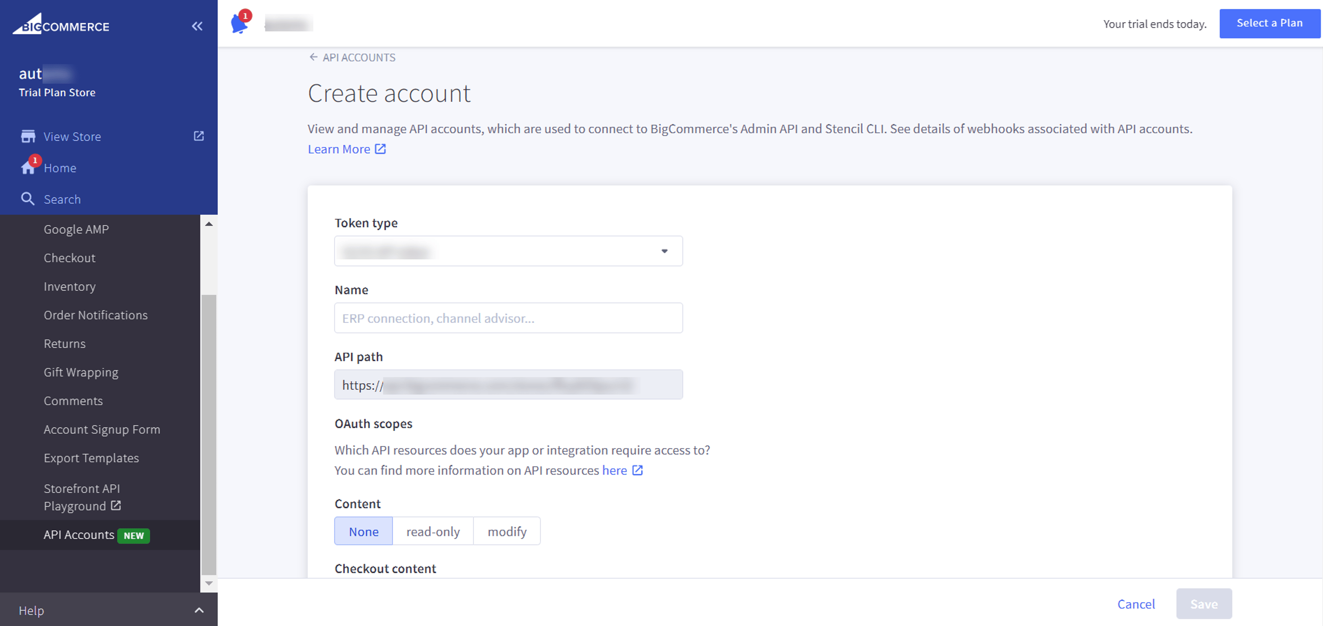Click external icon next to Learn More

[380, 149]
